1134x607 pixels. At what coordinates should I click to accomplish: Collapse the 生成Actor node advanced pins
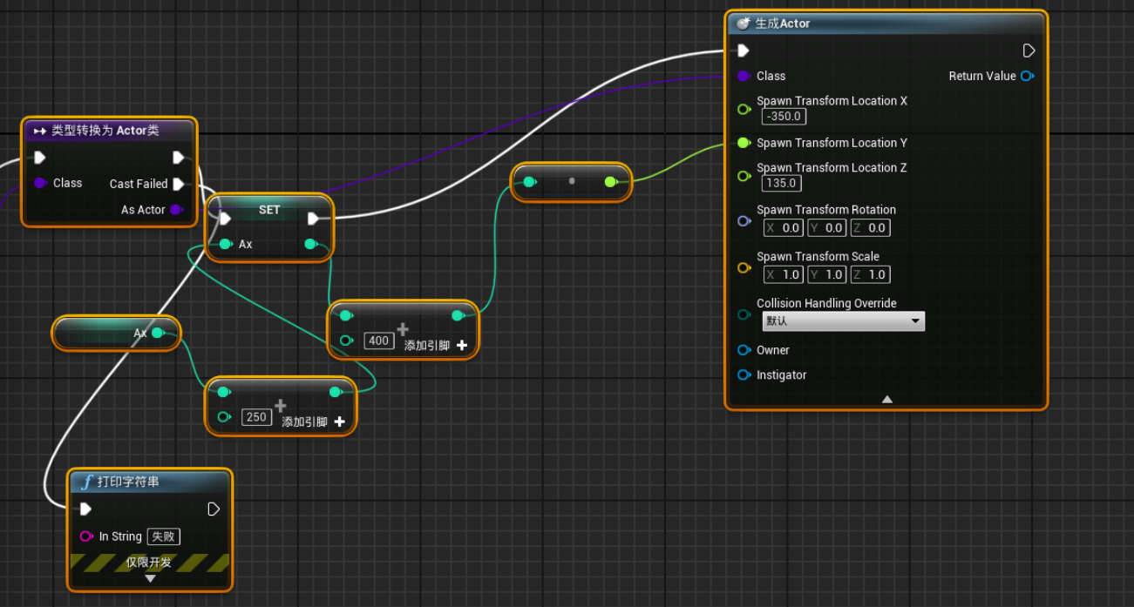click(886, 399)
